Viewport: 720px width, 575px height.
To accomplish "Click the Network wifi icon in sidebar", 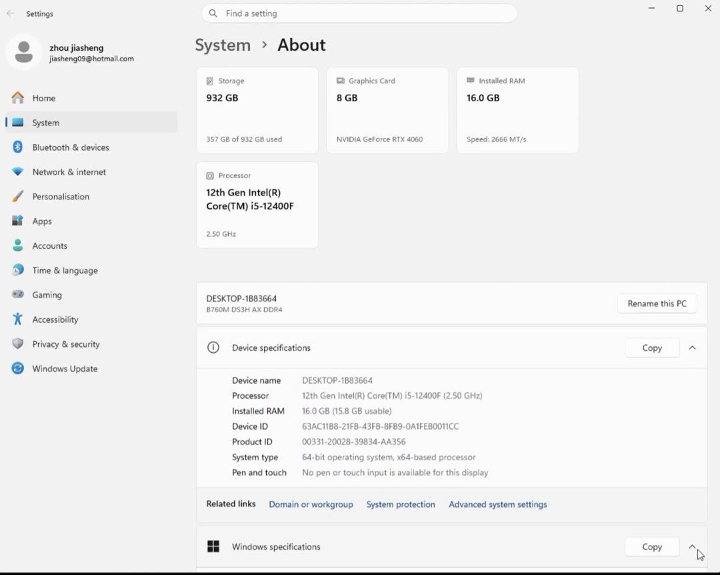I will pyautogui.click(x=17, y=172).
